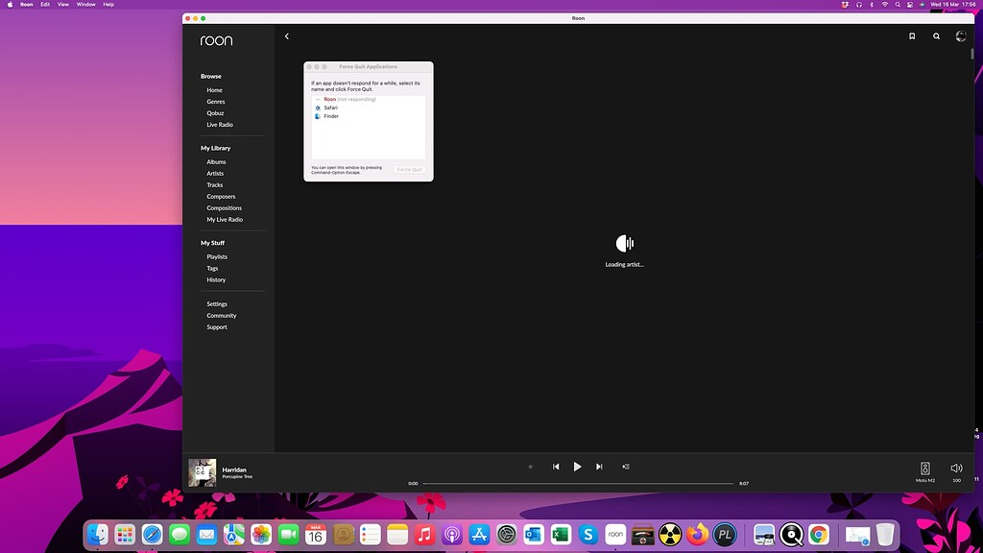Select Roon in the Force Quit list

(330, 99)
